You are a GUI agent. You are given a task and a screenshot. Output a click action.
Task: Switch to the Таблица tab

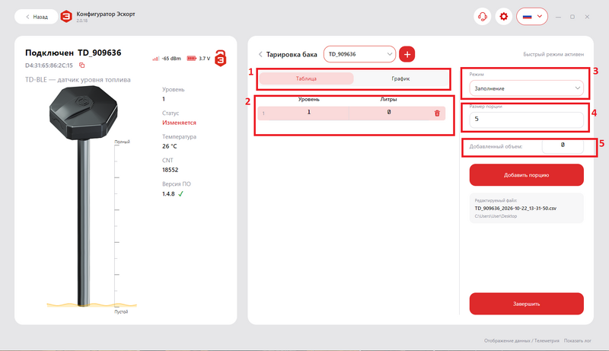coord(306,78)
